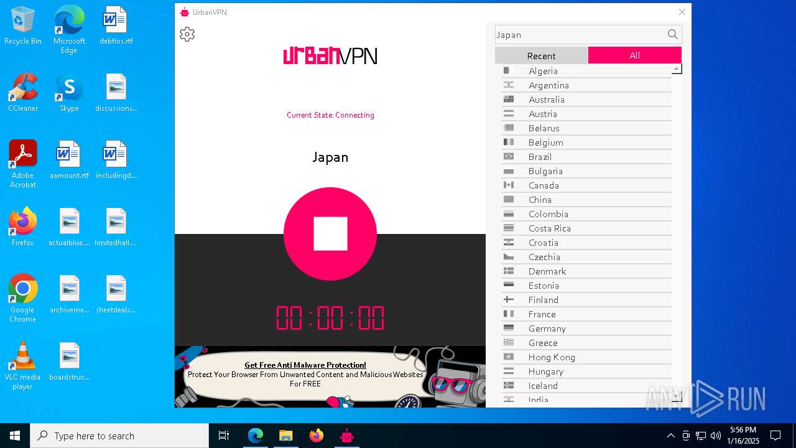Connect via Canada entry
Viewport: 796px width, 448px height.
(x=586, y=185)
